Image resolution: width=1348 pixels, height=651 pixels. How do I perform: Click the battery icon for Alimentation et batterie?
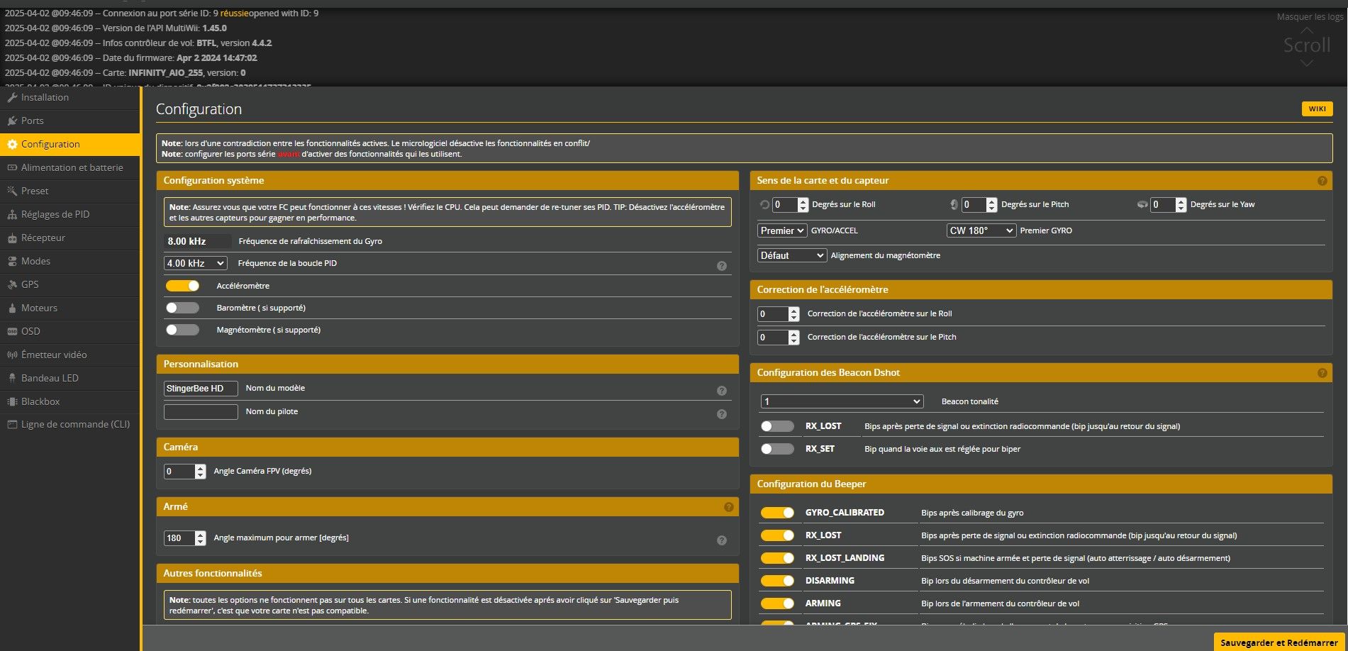12,168
